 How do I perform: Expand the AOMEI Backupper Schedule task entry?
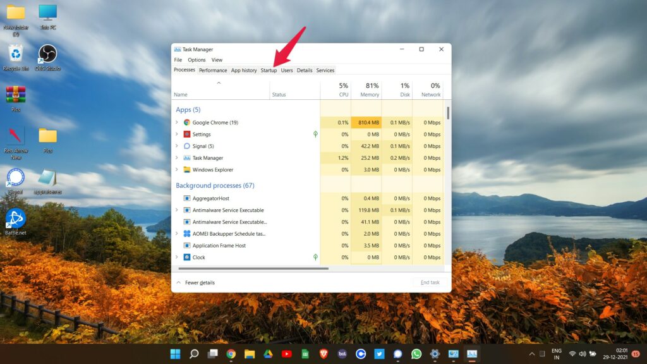[x=176, y=234]
